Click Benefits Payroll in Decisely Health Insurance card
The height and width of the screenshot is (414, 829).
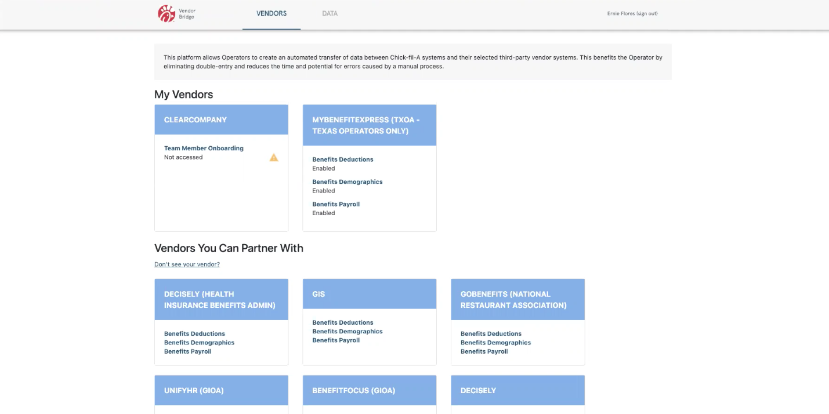coord(188,351)
